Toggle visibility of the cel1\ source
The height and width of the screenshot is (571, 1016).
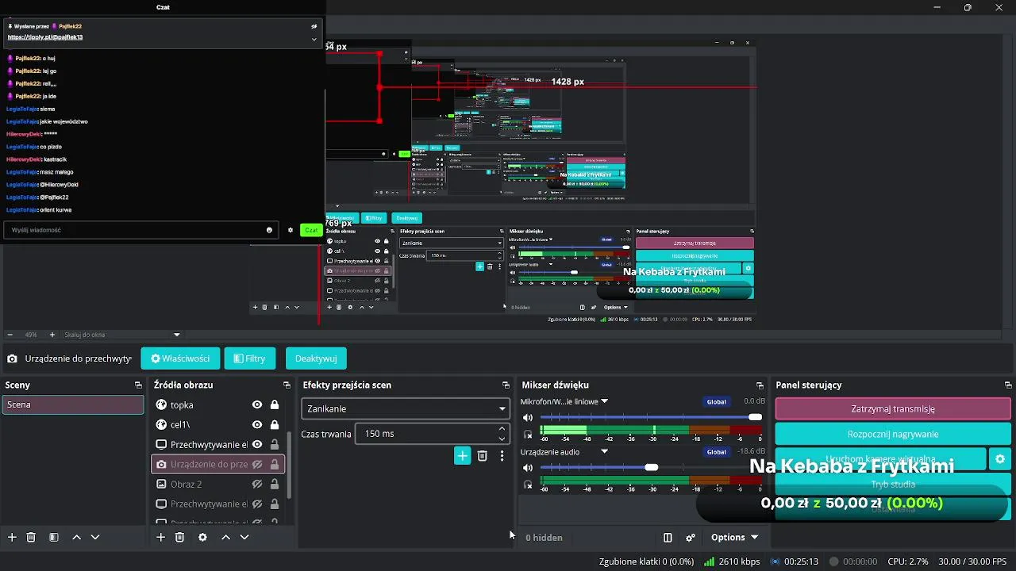pyautogui.click(x=257, y=424)
